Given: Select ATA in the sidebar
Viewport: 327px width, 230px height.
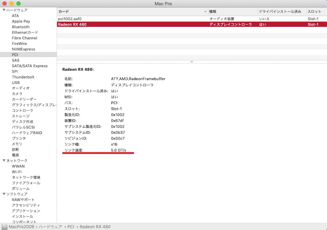Looking at the screenshot, I should pos(15,16).
